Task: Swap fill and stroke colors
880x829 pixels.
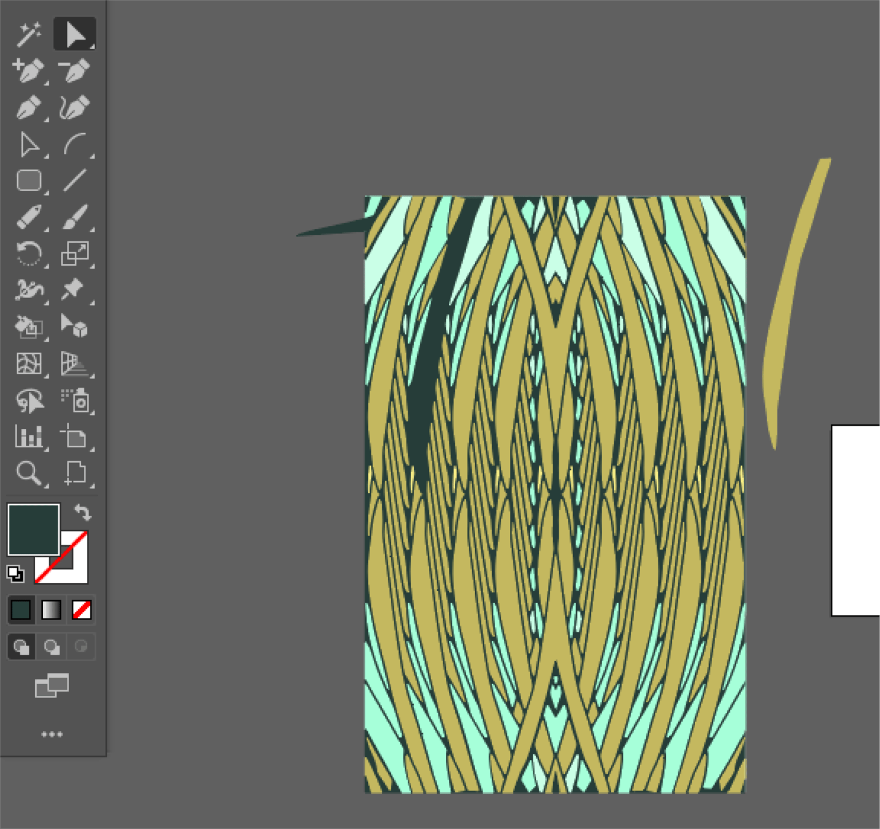Action: 83,513
